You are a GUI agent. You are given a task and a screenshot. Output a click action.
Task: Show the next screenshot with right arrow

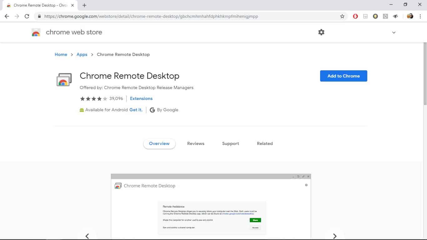(334, 236)
